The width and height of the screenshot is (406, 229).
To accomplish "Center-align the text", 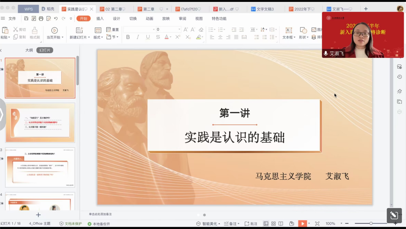I will tap(220, 37).
